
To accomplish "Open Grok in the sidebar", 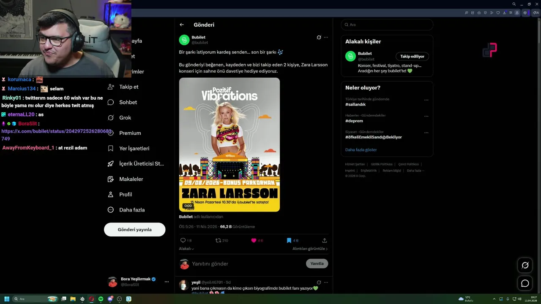I will click(x=120, y=117).
